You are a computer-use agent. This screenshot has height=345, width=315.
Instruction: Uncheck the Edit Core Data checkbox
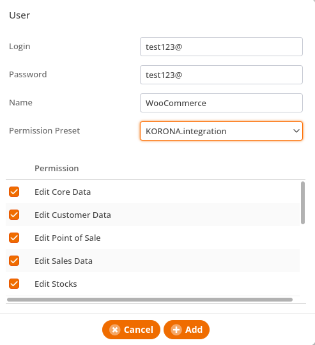(14, 192)
